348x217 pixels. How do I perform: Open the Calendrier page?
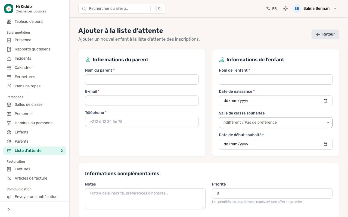(x=35, y=68)
